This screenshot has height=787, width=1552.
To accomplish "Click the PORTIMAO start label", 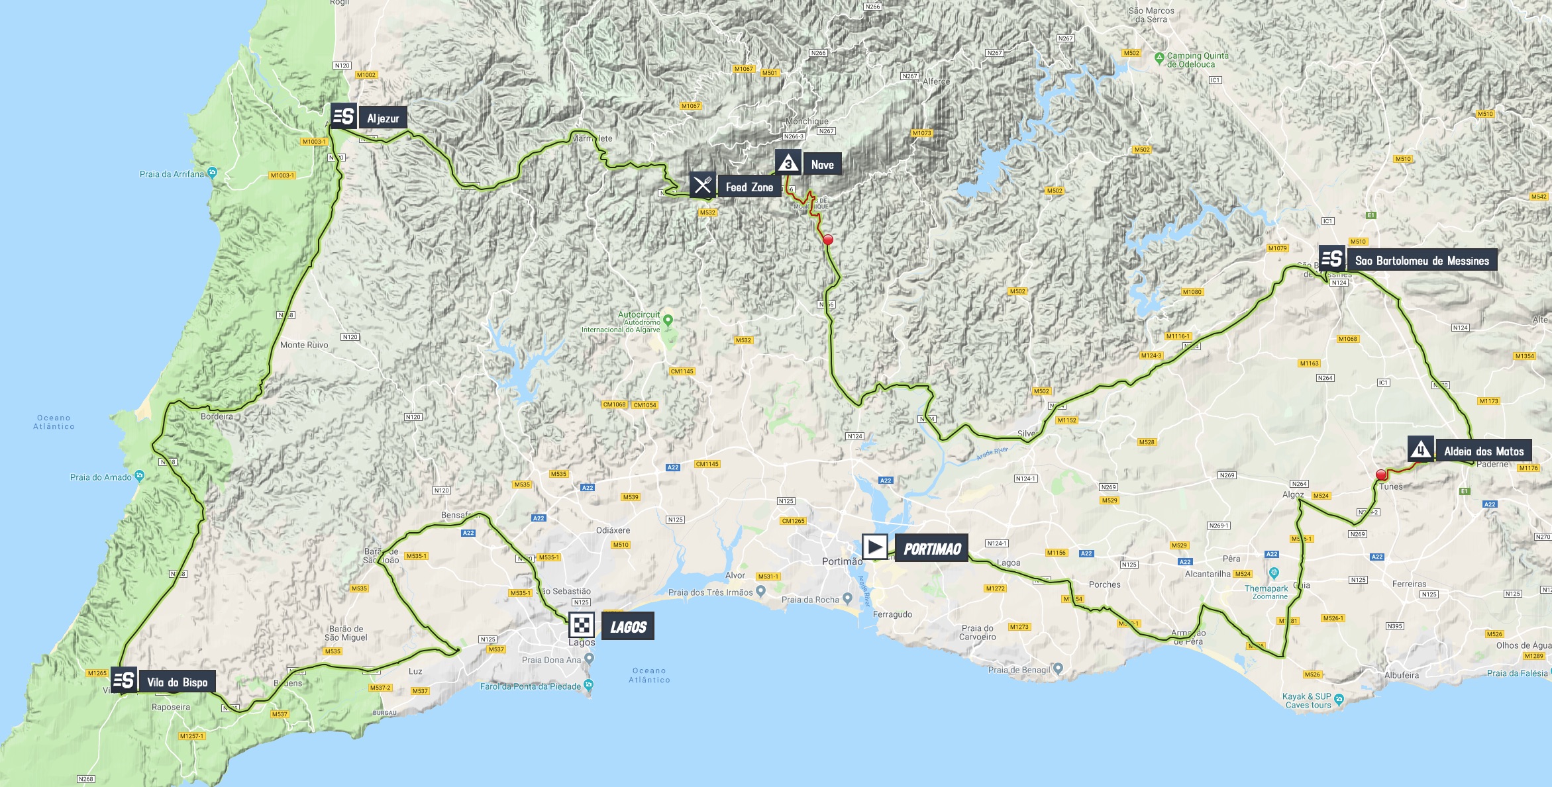I will [x=932, y=548].
